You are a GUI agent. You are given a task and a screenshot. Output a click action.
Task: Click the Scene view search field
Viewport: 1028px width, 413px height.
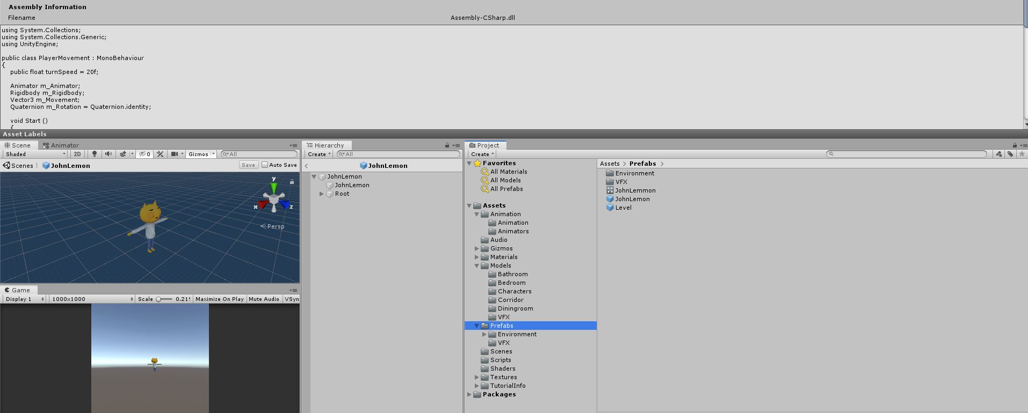(x=259, y=154)
